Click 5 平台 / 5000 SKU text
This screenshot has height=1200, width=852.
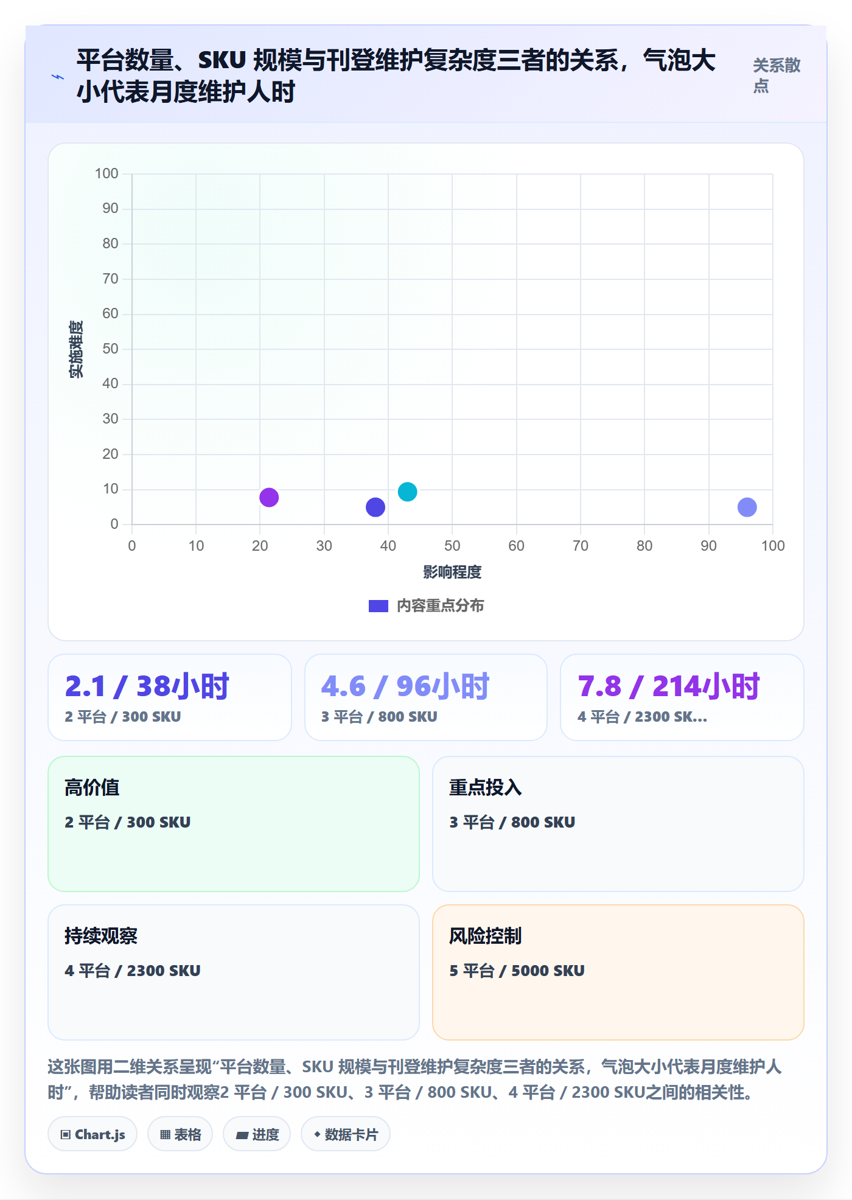(517, 971)
